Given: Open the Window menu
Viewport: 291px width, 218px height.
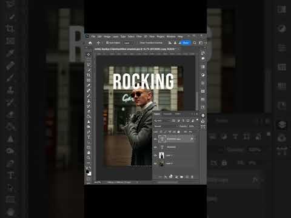Looking at the screenshot, I should [x=171, y=36].
